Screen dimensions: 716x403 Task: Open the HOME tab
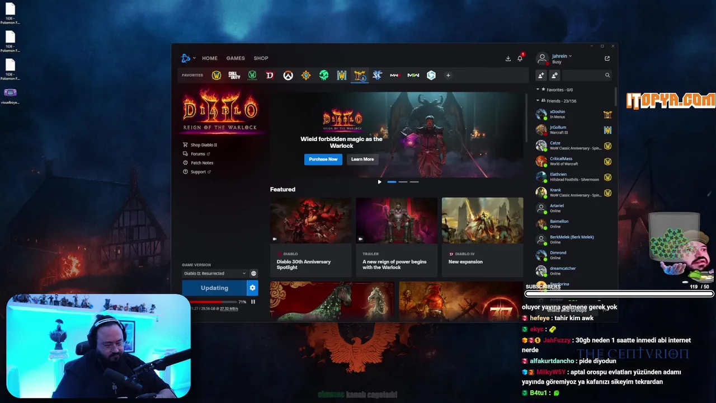tap(210, 58)
